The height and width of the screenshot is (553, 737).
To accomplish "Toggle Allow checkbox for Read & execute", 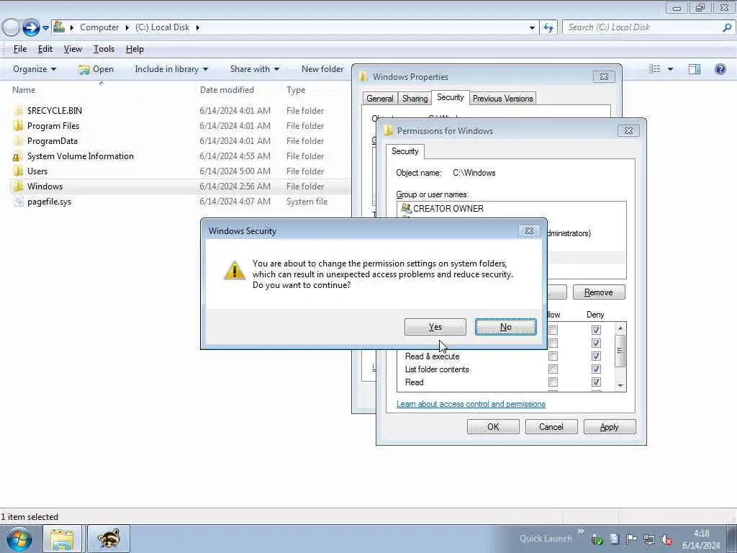I will click(x=553, y=356).
